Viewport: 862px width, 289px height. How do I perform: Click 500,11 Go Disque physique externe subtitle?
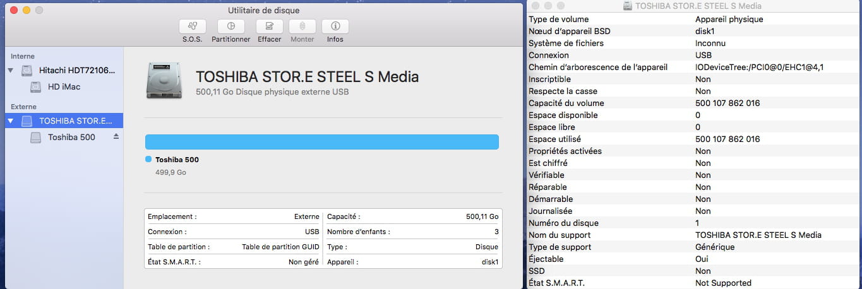pos(272,91)
